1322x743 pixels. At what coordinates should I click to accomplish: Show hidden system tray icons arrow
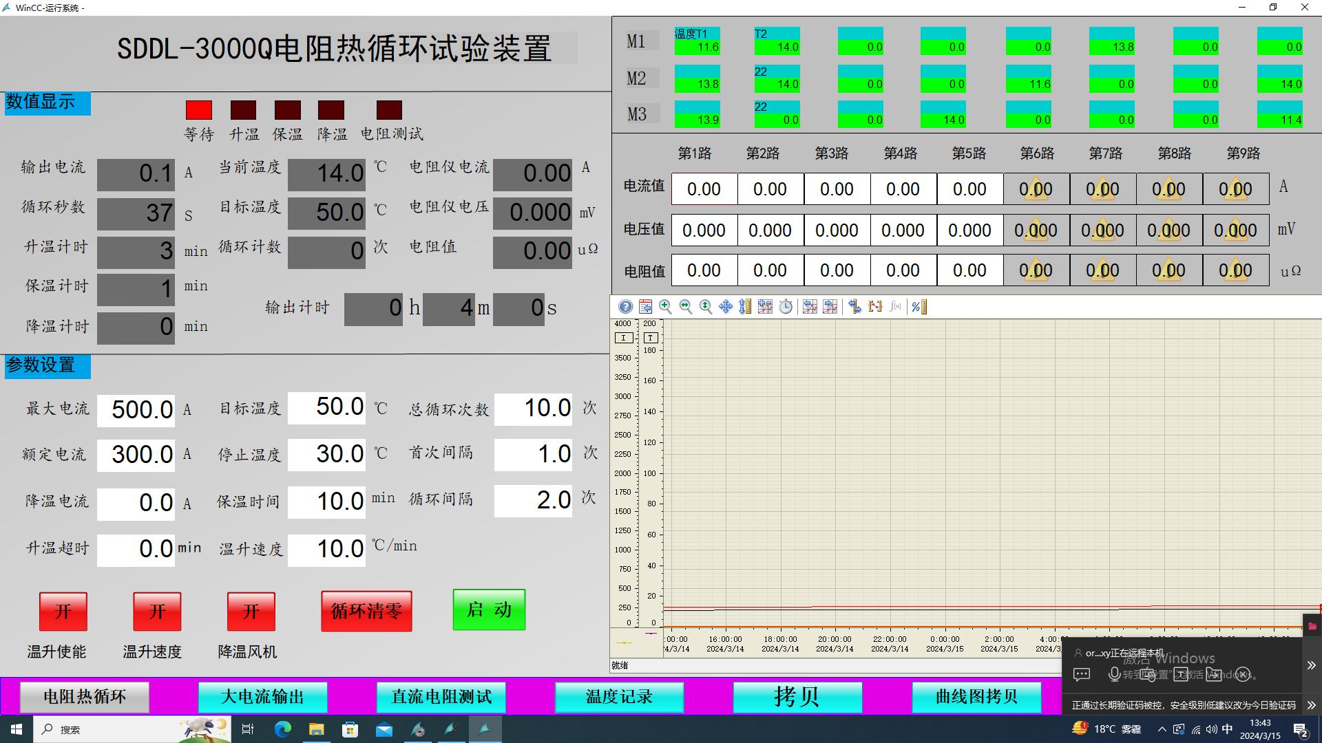click(1162, 729)
